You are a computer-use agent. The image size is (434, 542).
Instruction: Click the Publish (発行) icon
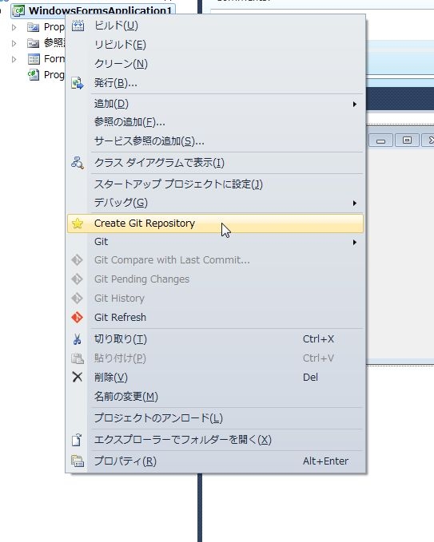pyautogui.click(x=78, y=83)
